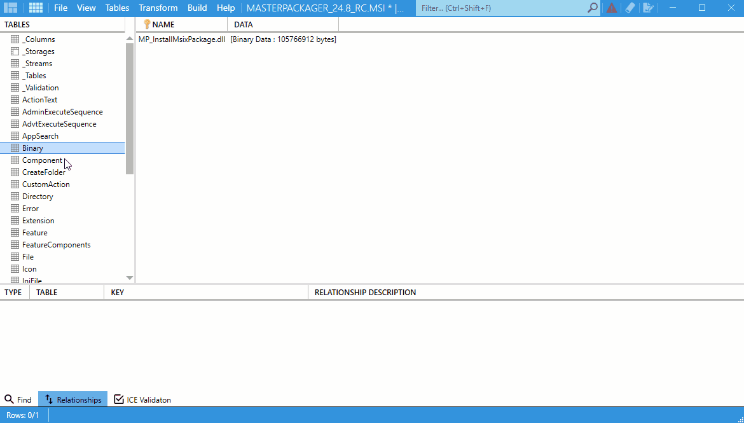The image size is (744, 423).
Task: Open the red warning triangle icon
Action: [612, 8]
